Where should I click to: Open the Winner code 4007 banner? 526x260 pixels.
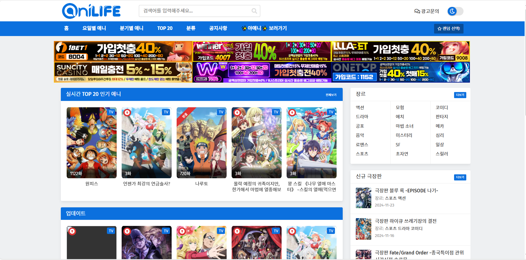pos(262,51)
